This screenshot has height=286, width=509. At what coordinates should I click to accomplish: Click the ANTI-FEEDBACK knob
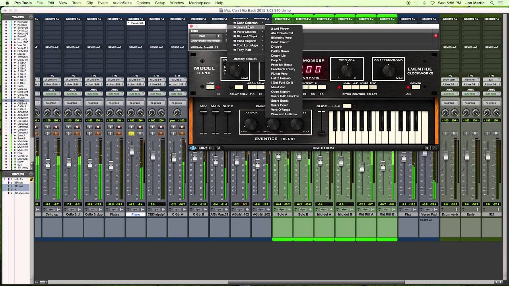coord(388,71)
